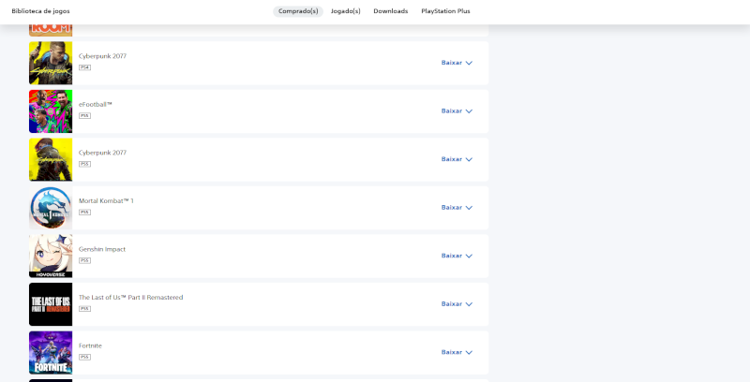Screen dimensions: 750x382
Task: Click the PS4 badge under Cyberpunk 2077
Action: click(x=84, y=67)
